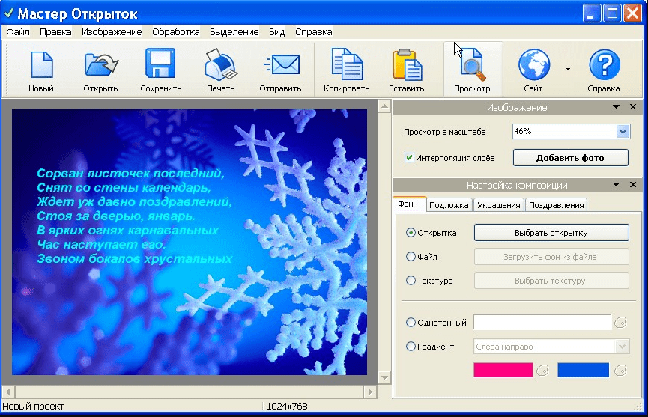Click the Новый (New) document icon

pyautogui.click(x=41, y=66)
